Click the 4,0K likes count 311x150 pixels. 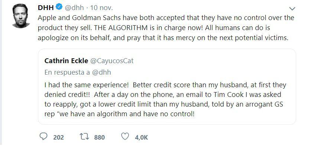click(142, 137)
